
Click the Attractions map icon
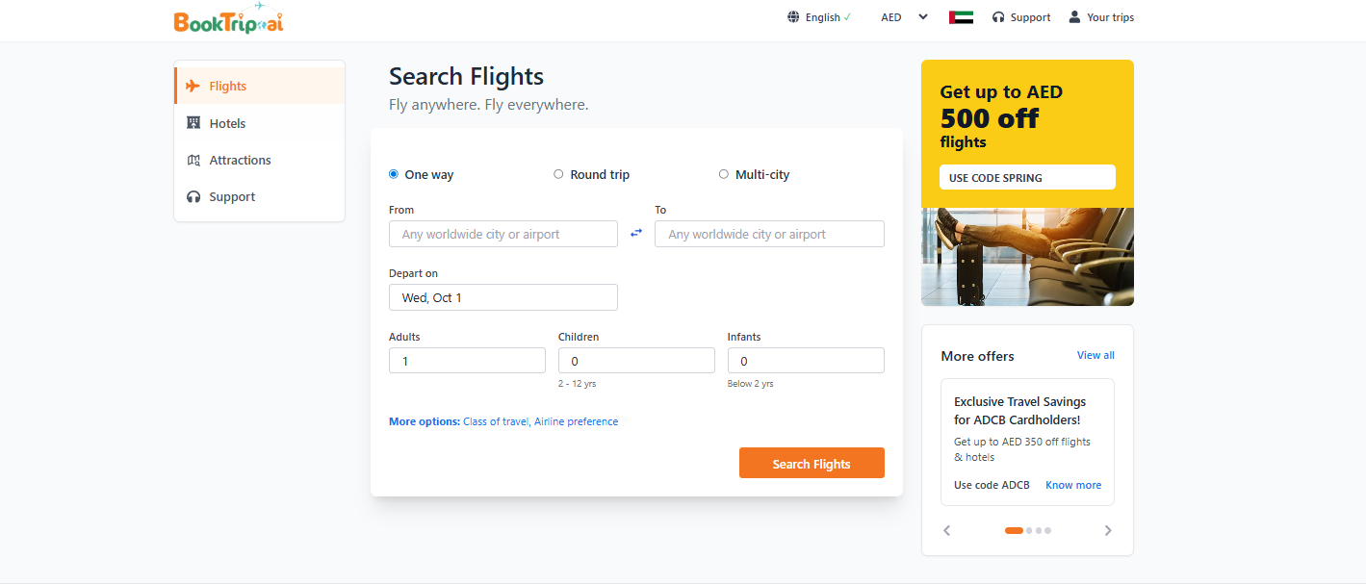(194, 160)
